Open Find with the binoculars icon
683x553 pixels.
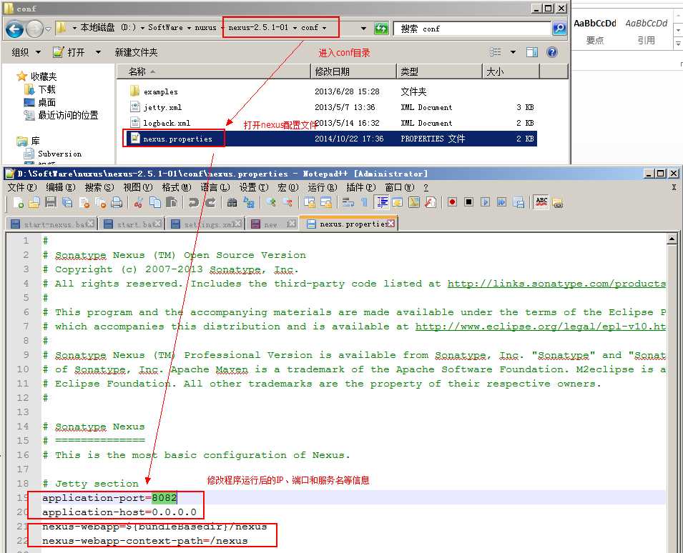pyautogui.click(x=232, y=202)
